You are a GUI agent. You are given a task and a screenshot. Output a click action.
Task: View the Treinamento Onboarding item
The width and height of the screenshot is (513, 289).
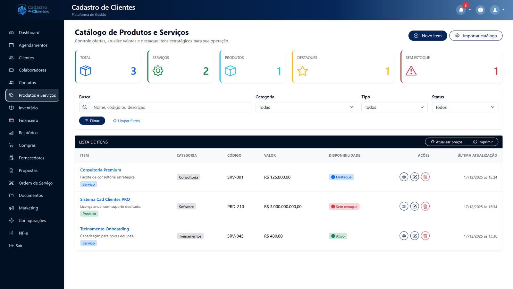404,235
